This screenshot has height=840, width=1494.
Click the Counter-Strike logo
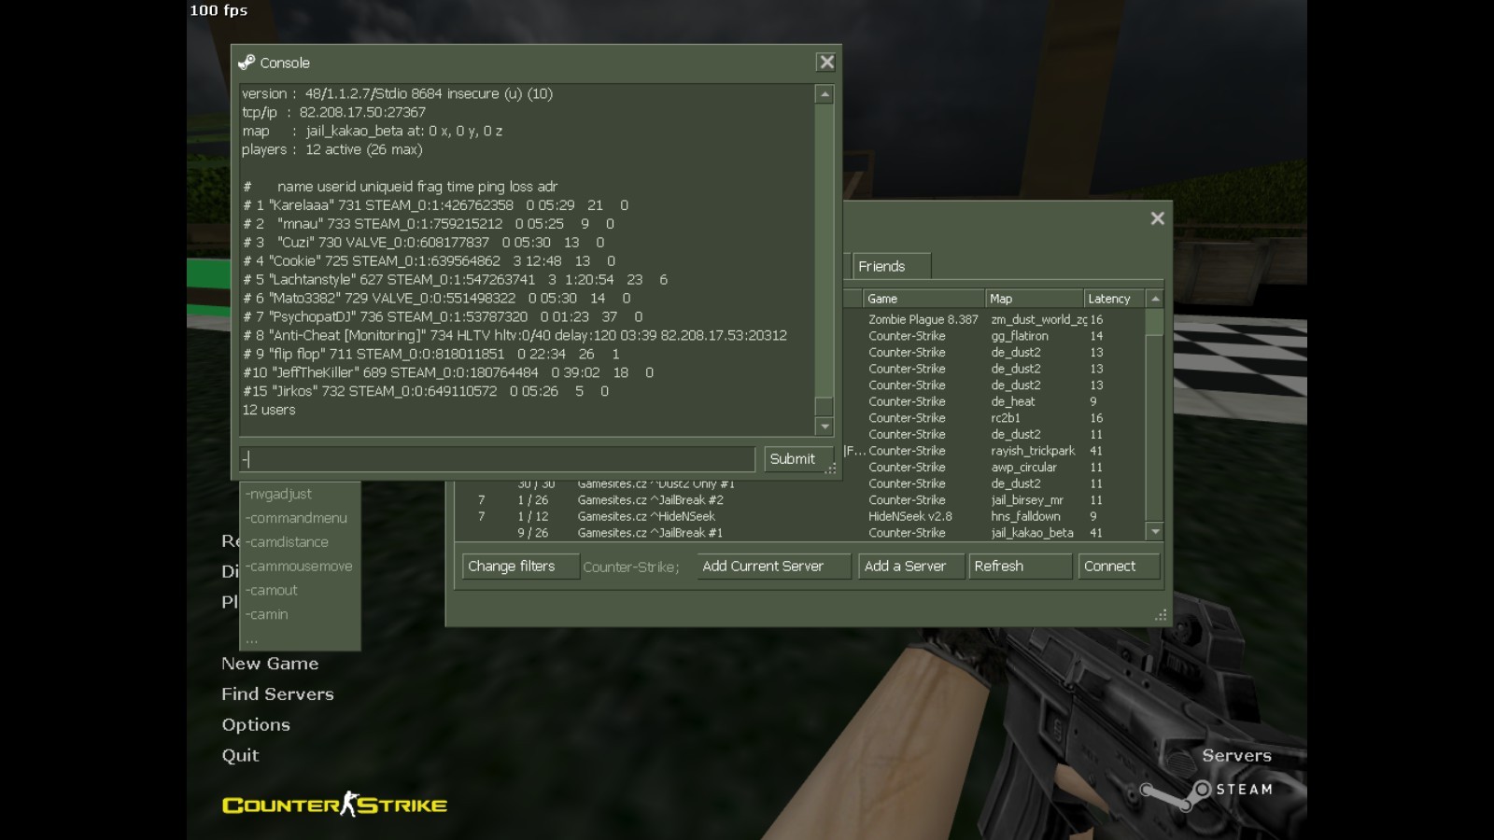pos(334,805)
